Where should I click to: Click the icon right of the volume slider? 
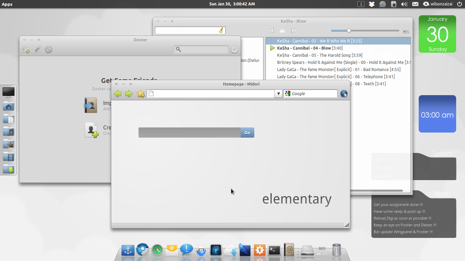tap(406, 31)
